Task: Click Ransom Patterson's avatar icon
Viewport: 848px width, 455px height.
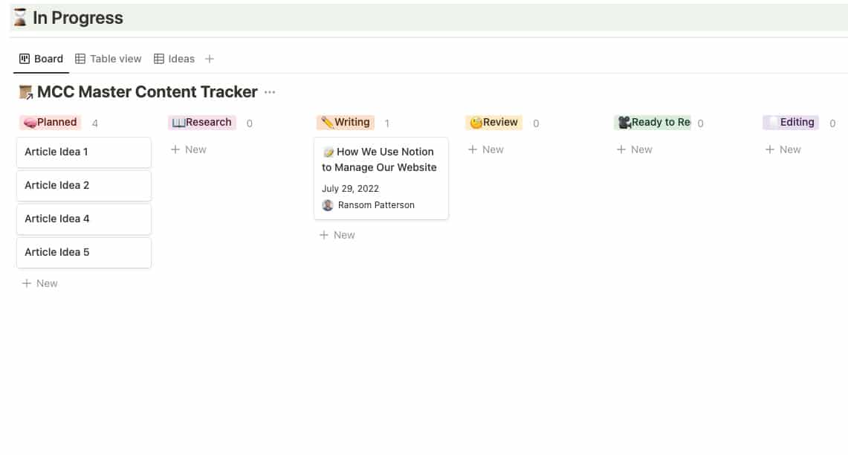Action: [328, 204]
